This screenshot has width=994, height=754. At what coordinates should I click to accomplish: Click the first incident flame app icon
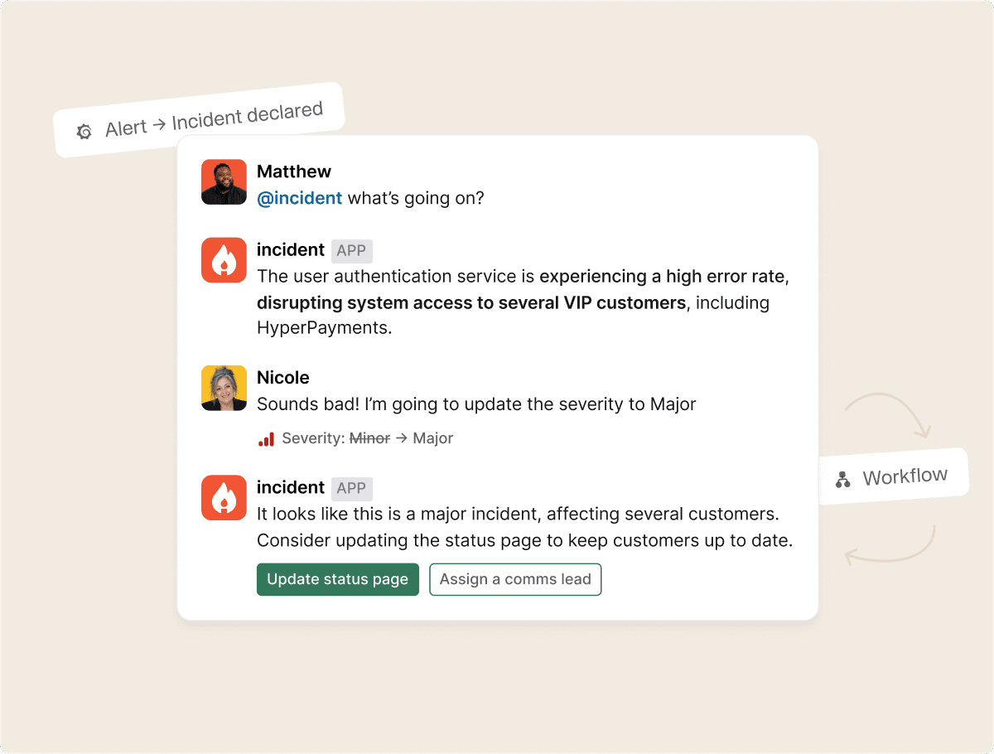coord(224,260)
